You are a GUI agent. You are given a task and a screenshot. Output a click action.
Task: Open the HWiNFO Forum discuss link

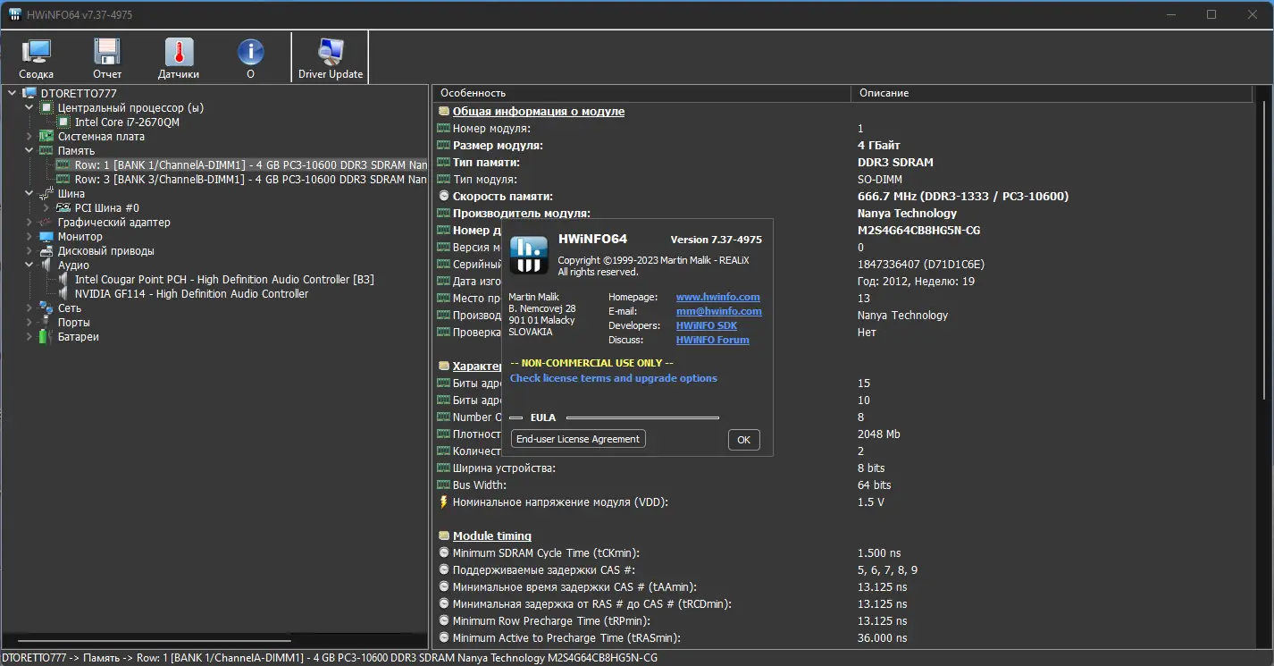click(x=713, y=340)
